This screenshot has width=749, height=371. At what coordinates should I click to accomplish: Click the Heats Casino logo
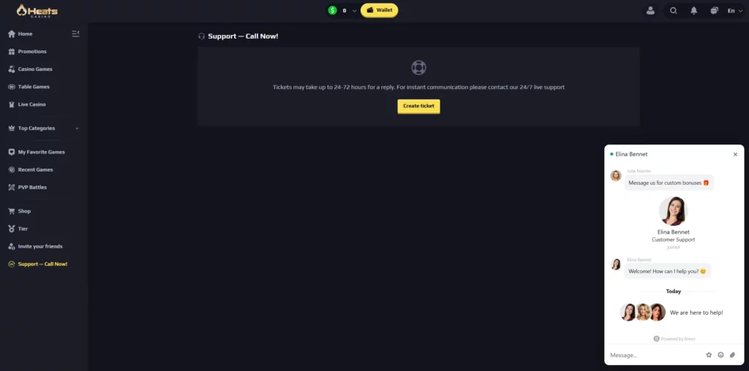click(x=37, y=10)
